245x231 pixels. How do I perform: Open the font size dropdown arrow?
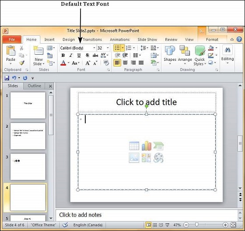(x=108, y=48)
